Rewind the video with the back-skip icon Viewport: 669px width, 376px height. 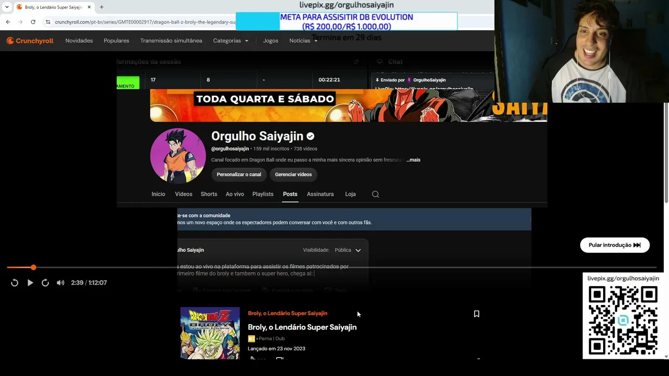pyautogui.click(x=15, y=283)
